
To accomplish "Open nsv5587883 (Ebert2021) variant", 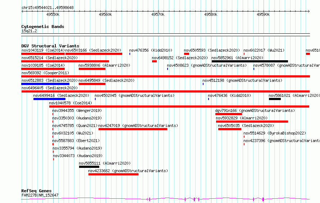I will (x=76, y=141).
